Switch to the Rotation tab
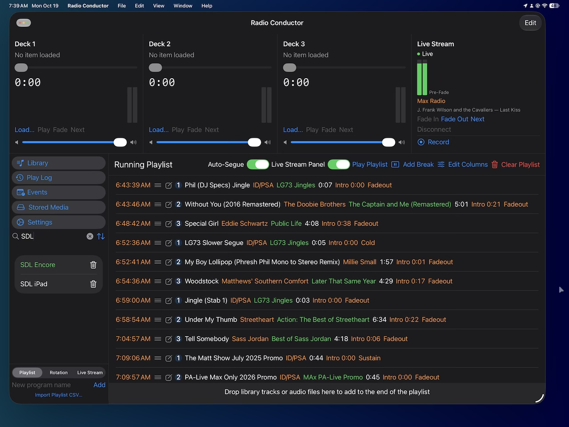The width and height of the screenshot is (569, 427). [59, 373]
